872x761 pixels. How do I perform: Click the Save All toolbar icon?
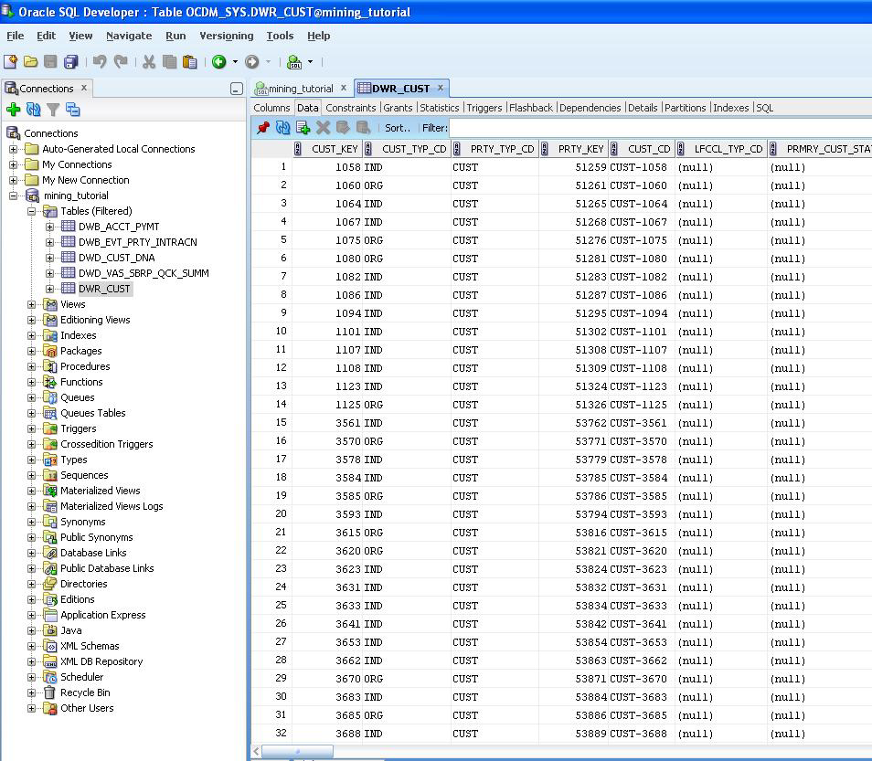point(70,62)
